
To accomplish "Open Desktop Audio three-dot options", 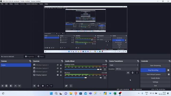I will coord(105,69).
